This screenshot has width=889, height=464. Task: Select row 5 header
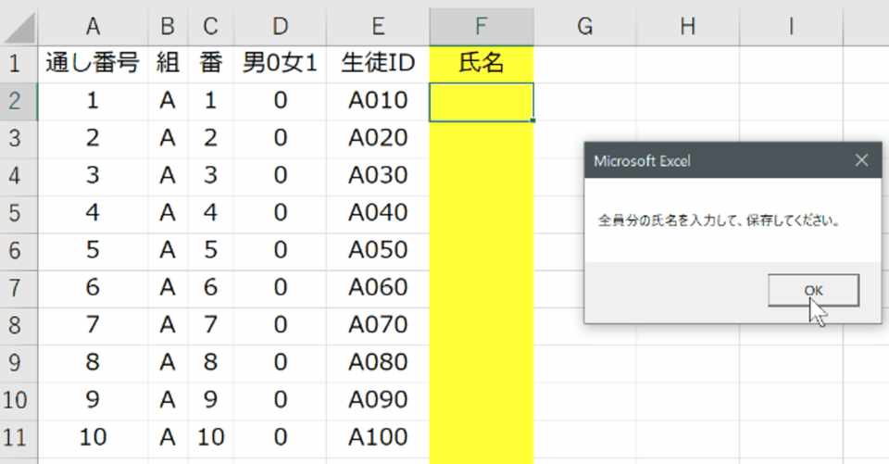[19, 214]
